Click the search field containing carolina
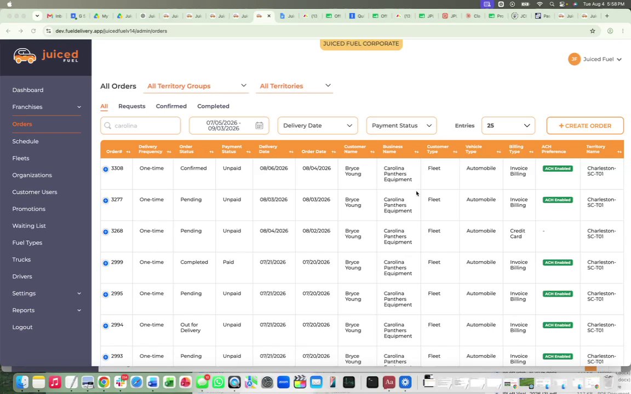This screenshot has width=631, height=394. (140, 126)
